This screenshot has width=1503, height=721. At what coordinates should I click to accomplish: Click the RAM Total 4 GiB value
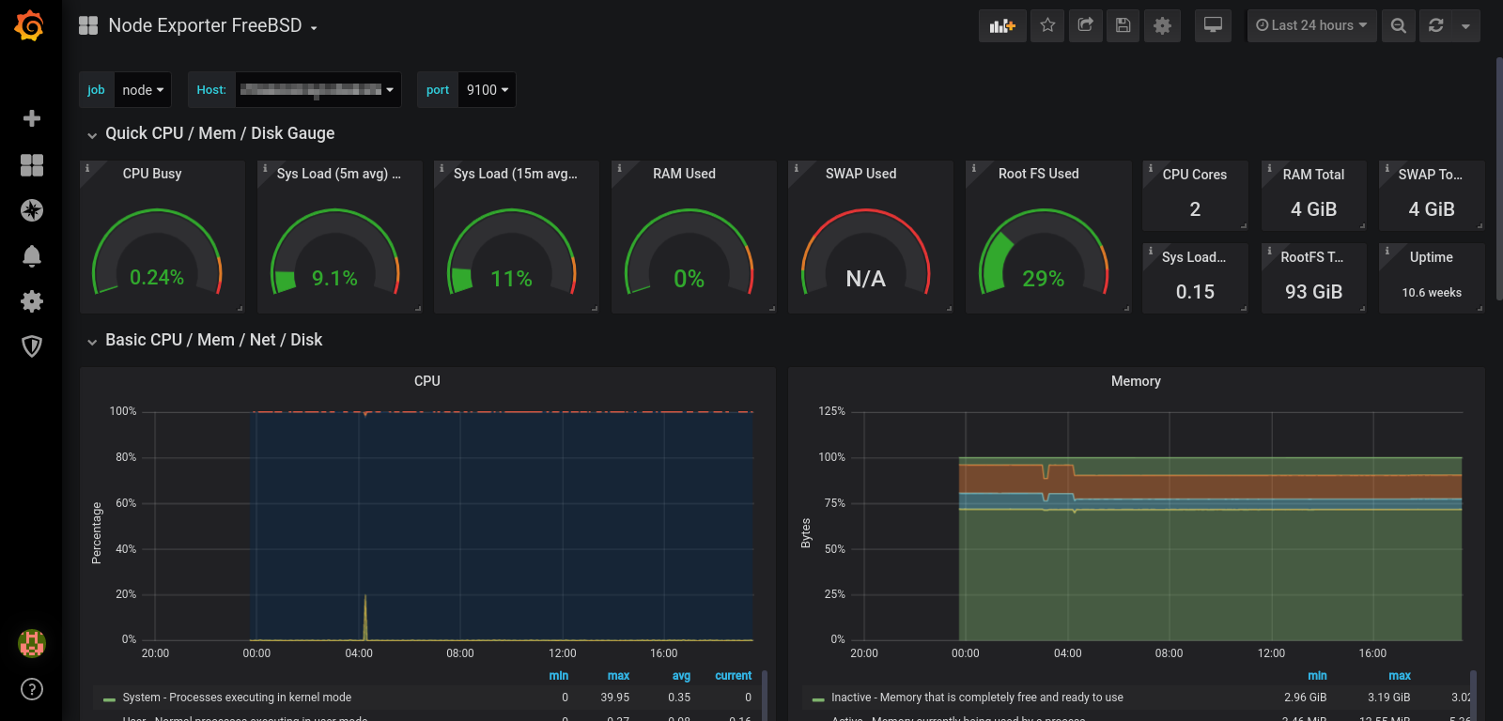tap(1313, 209)
